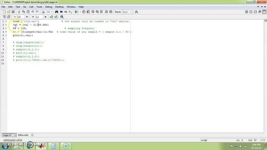Decrement value with the minus button
Viewport: 267px width, 150px height.
(15, 17)
